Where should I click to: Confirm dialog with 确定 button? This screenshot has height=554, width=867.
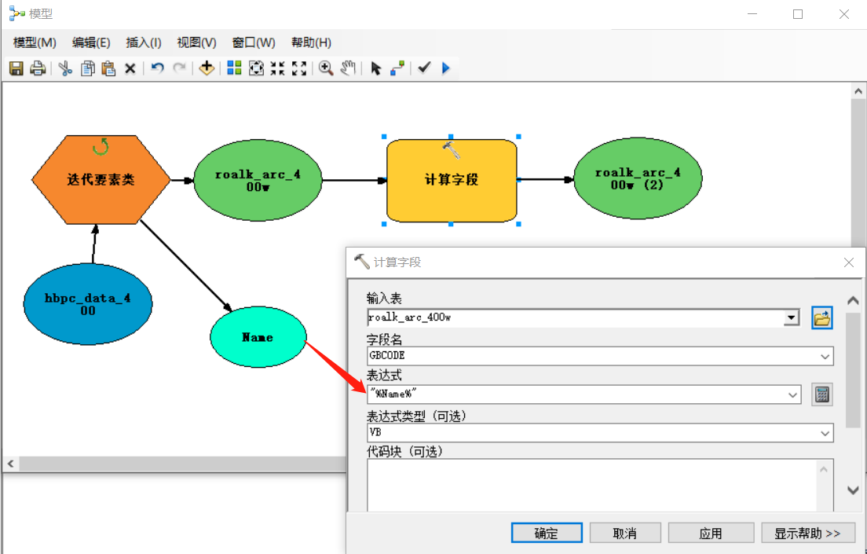(547, 533)
